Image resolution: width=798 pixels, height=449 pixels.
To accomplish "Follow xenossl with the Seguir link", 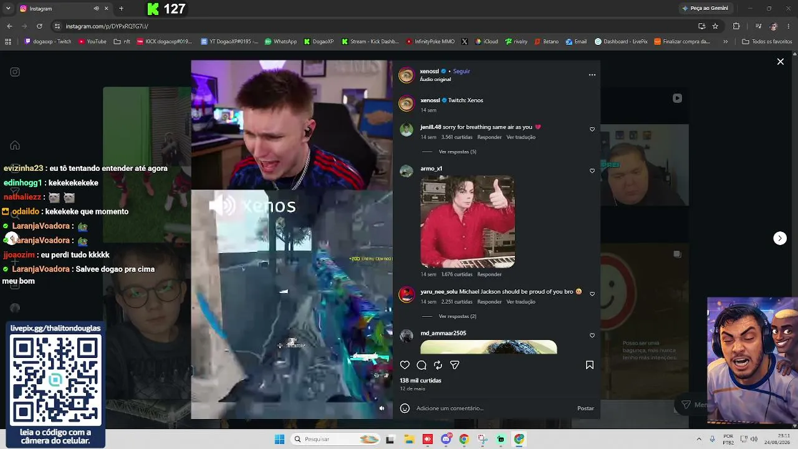I will click(x=461, y=71).
